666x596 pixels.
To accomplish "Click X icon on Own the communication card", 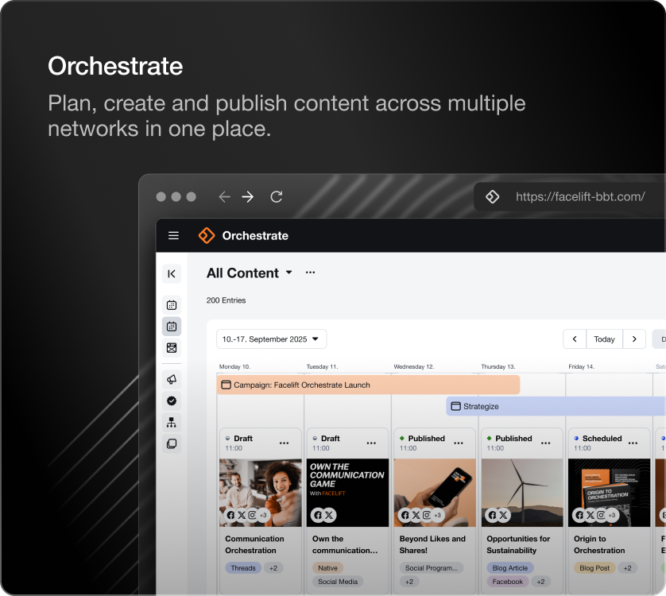I will 329,515.
